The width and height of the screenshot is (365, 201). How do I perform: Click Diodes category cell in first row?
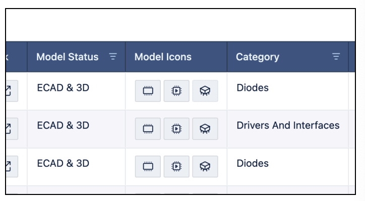[x=253, y=88]
